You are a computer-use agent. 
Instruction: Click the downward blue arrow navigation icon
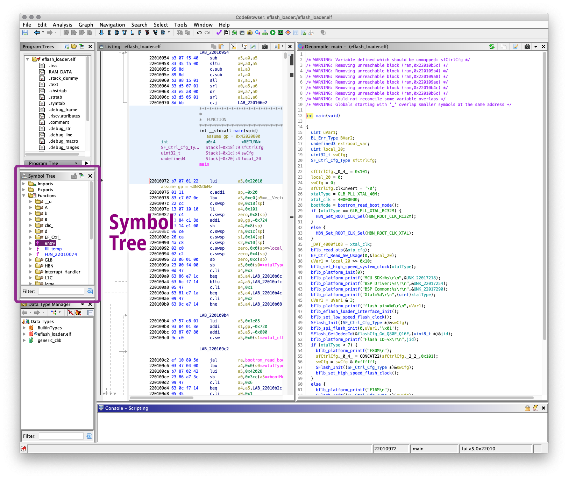(101, 33)
